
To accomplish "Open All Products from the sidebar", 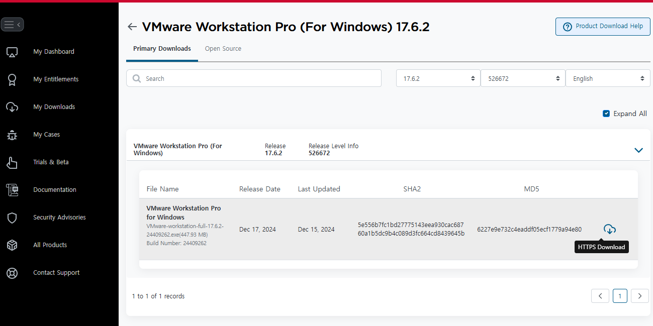I will [50, 245].
